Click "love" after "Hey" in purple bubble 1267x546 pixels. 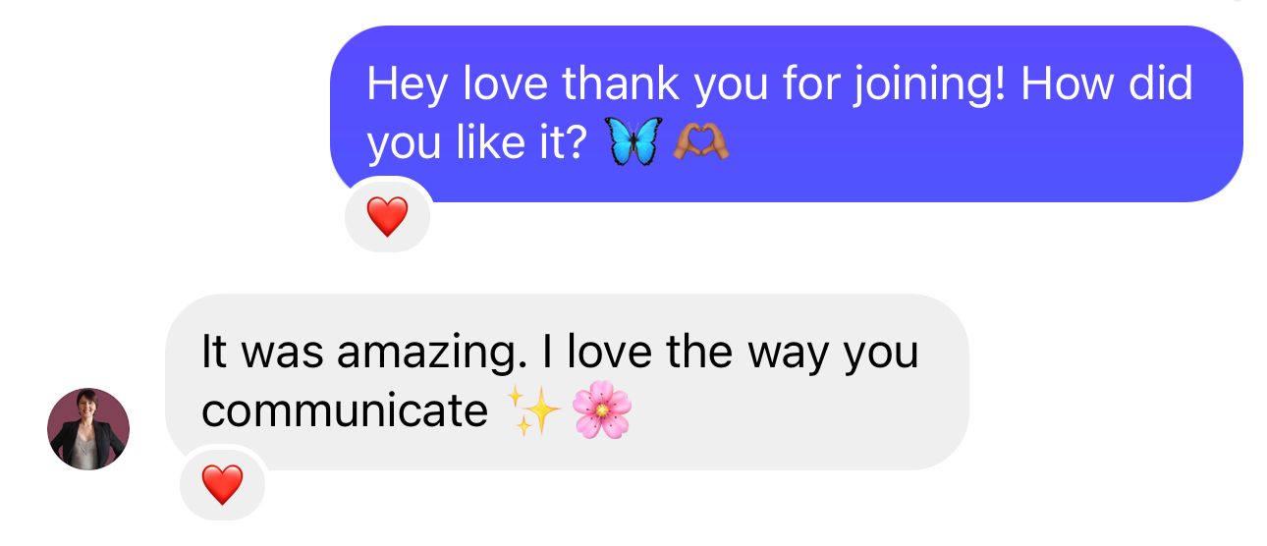click(506, 84)
